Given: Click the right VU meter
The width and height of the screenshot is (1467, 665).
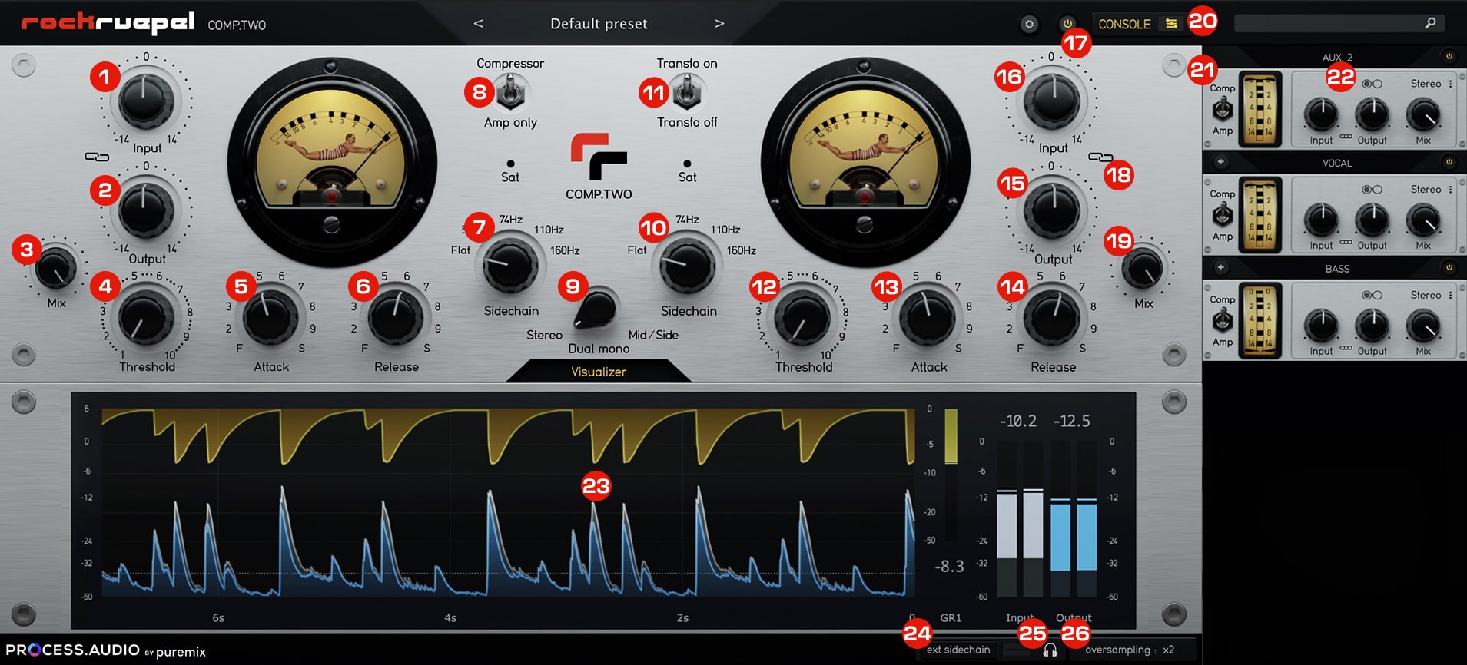Looking at the screenshot, I should tap(865, 163).
